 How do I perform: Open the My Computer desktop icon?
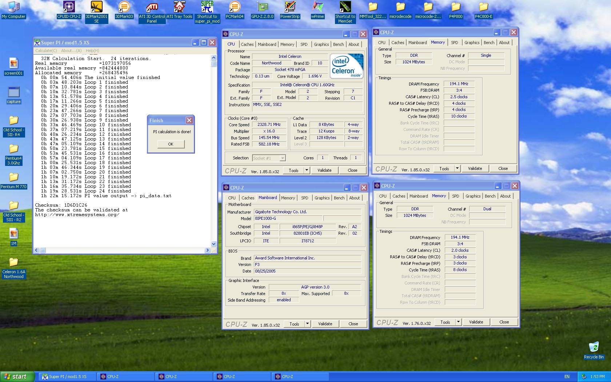[x=13, y=10]
